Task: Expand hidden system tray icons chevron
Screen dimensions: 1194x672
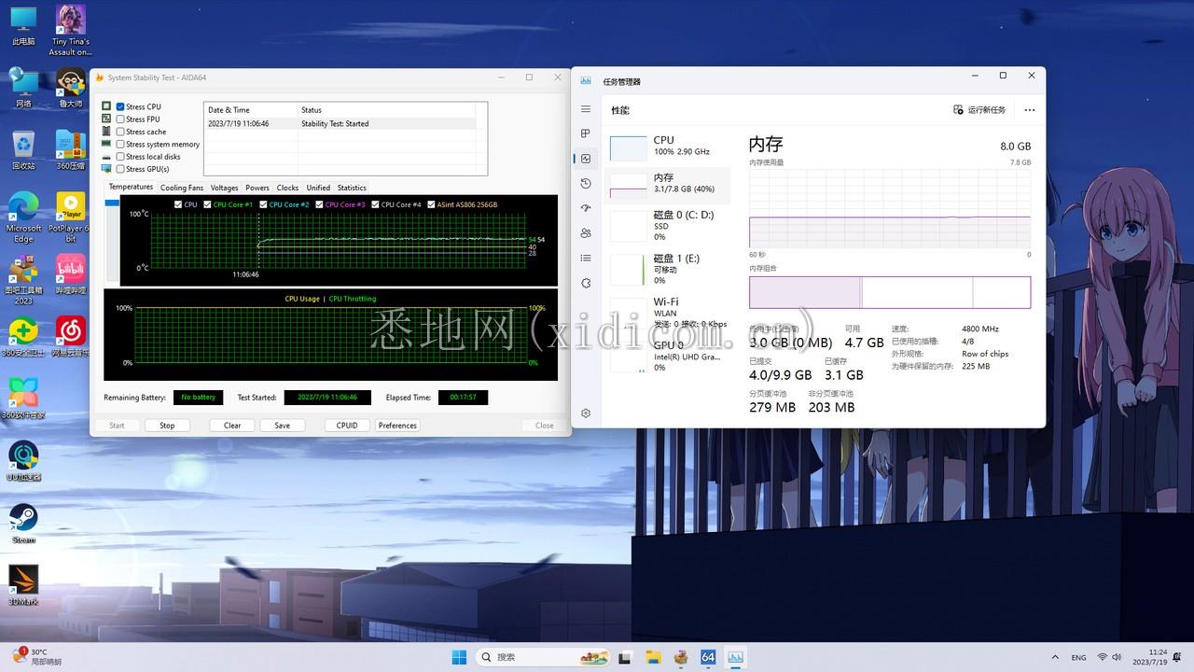Action: [x=1055, y=657]
